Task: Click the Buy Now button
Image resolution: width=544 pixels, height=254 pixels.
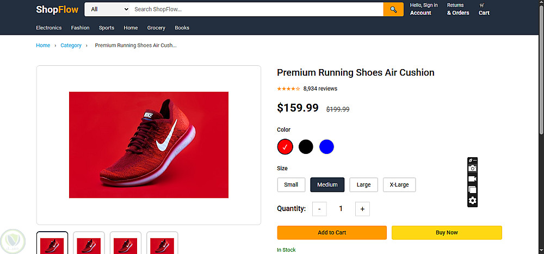Action: click(447, 233)
